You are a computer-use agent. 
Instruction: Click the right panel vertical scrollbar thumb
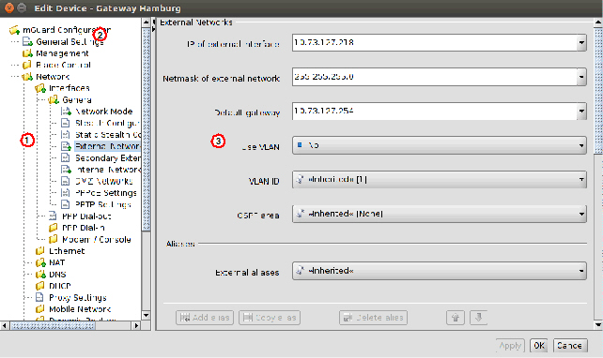[x=598, y=90]
